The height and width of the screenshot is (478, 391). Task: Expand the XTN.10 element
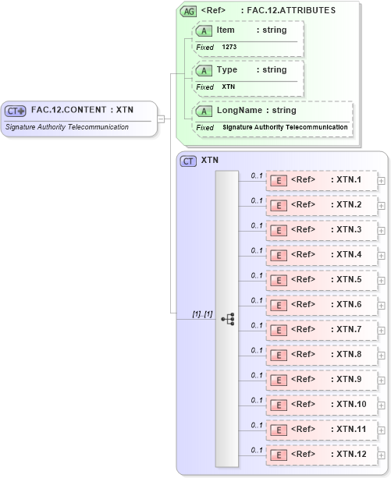pos(381,405)
